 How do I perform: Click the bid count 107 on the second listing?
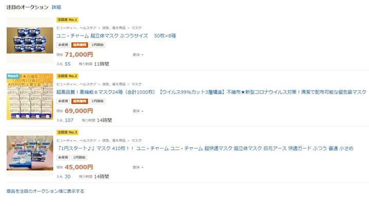69,120
